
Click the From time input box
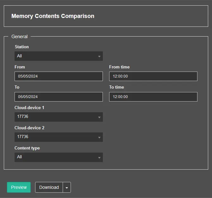(x=153, y=76)
